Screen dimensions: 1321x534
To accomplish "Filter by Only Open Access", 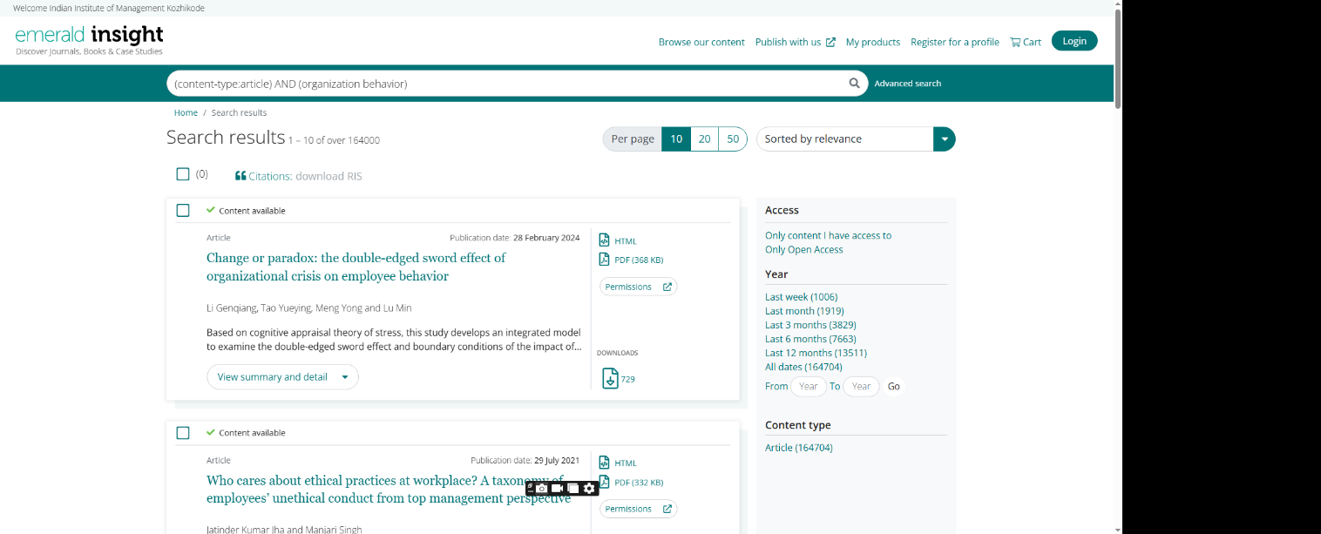I will tap(803, 250).
